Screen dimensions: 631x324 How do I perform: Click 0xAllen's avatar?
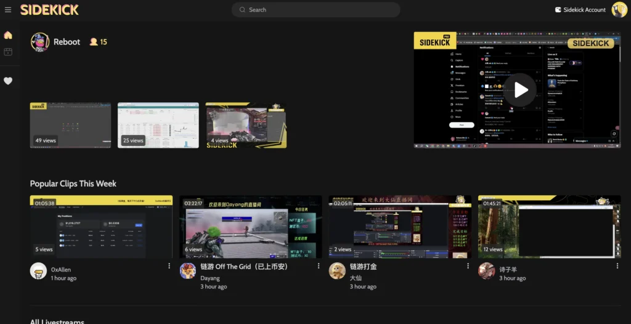pos(39,271)
